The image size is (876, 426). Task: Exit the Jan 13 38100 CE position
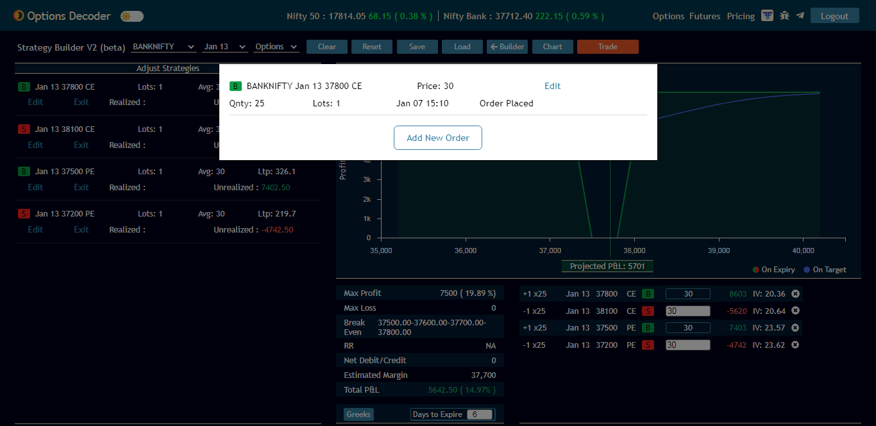[81, 145]
